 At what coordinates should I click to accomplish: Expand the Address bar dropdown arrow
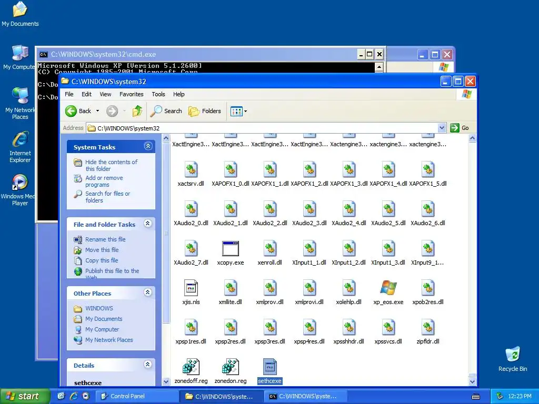[x=442, y=128]
